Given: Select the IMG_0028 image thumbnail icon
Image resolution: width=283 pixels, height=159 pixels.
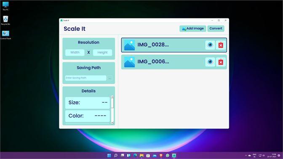Looking at the screenshot, I should (129, 45).
